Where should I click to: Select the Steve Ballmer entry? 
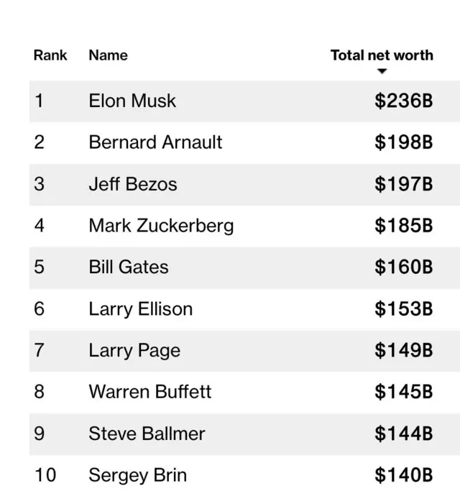click(x=147, y=433)
